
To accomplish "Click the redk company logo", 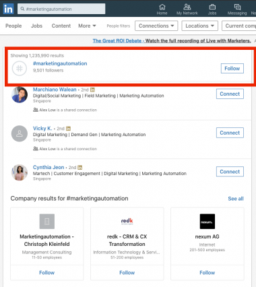I will pyautogui.click(x=127, y=222).
